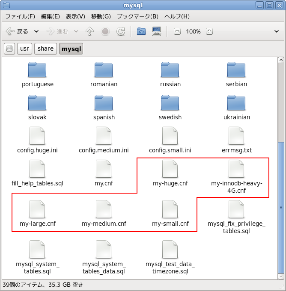Select the config.small.ini file
The image size is (286, 291).
pyautogui.click(x=170, y=140)
